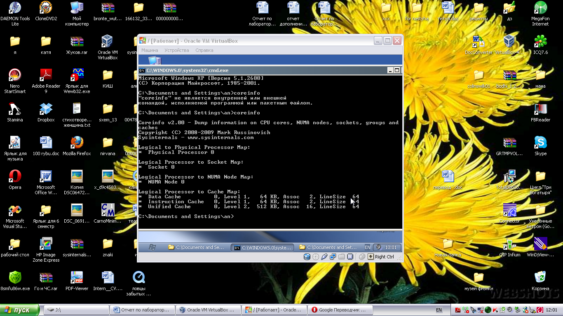Click the shared folders indicator in VirtualBox

point(342,257)
